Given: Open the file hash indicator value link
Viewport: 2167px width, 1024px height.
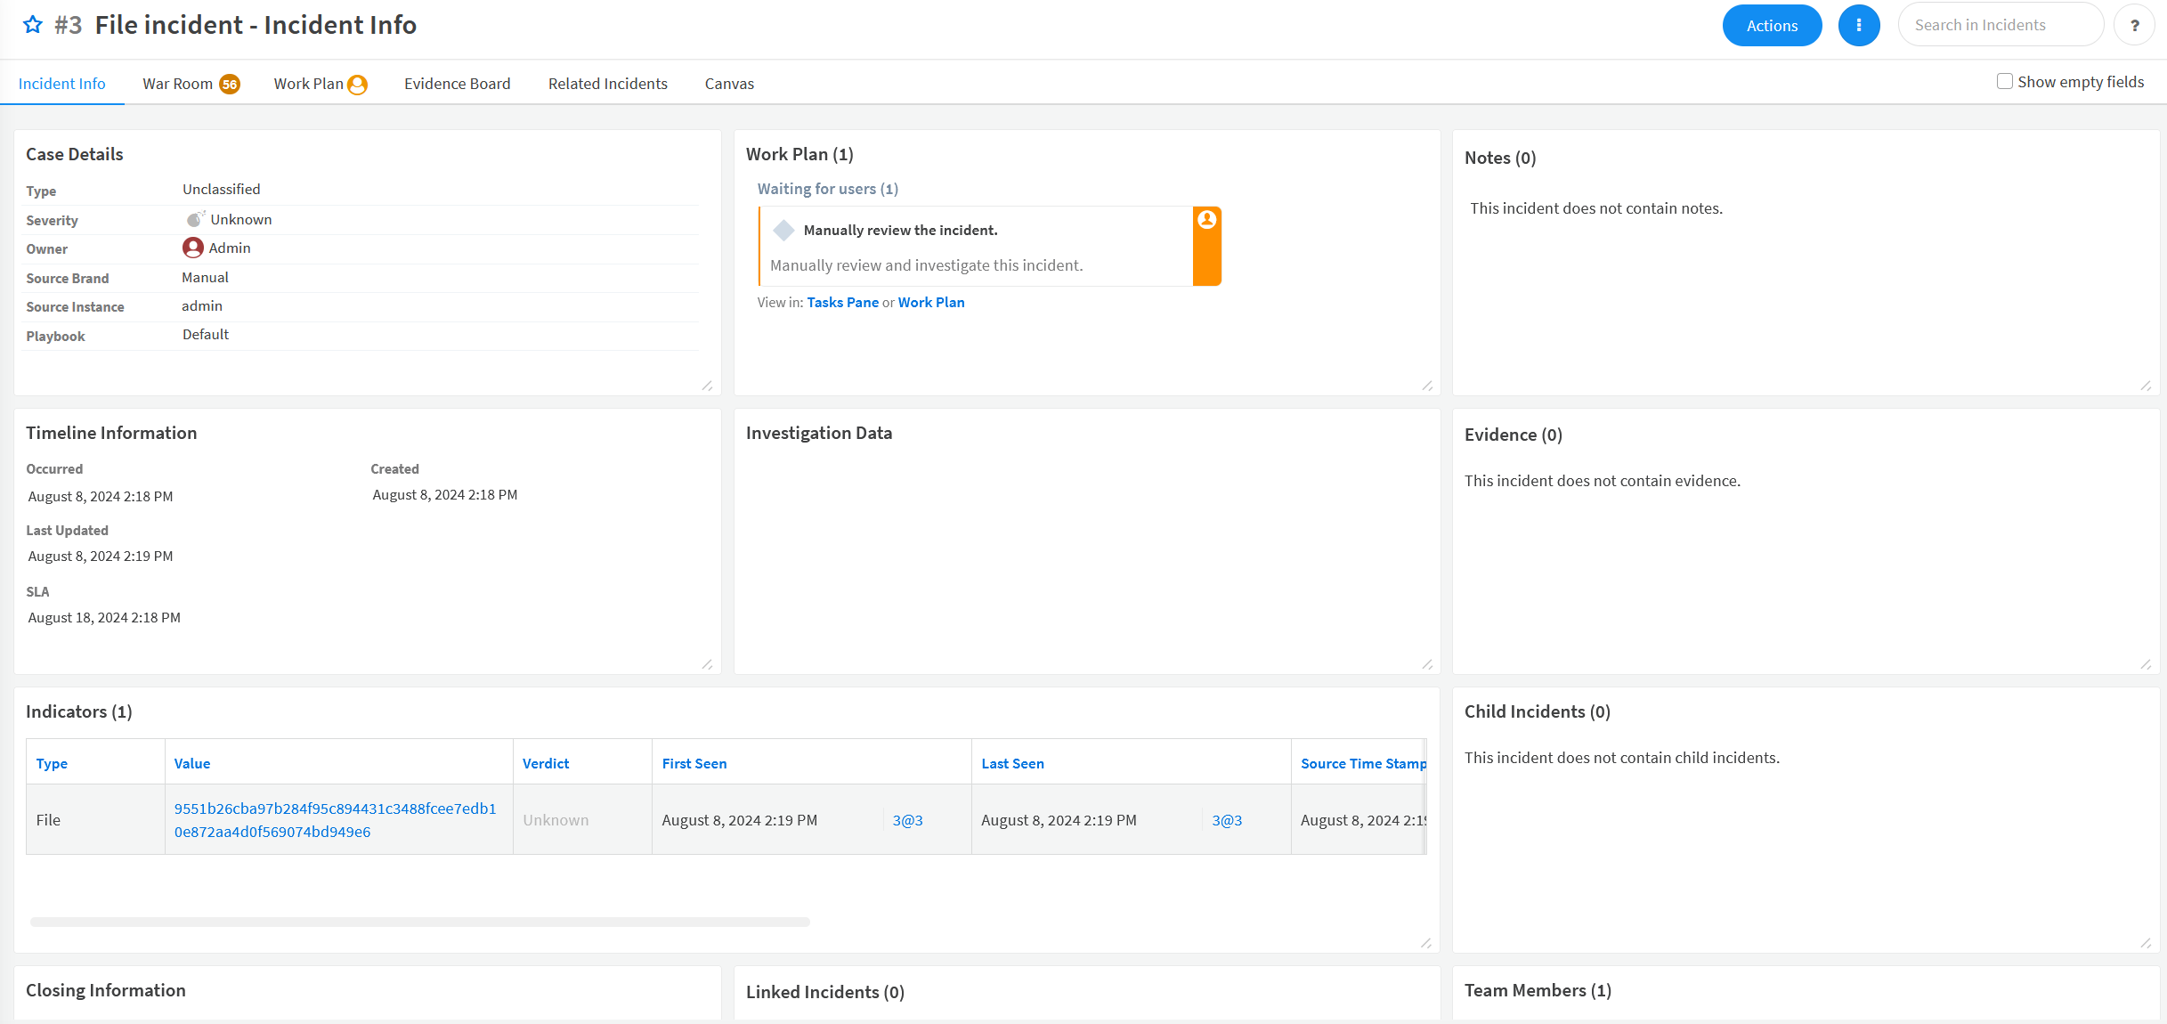Looking at the screenshot, I should tap(335, 820).
